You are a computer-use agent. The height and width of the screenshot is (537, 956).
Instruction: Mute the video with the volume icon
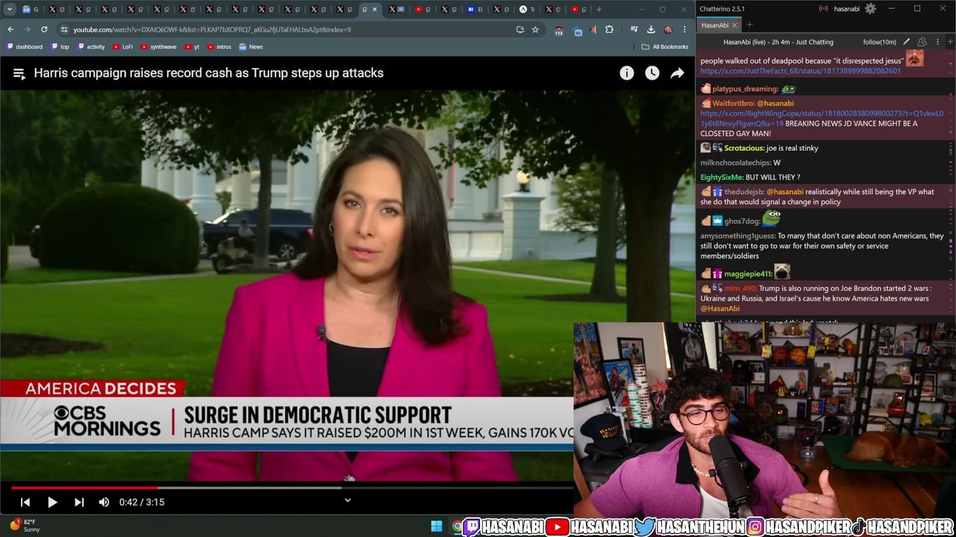coord(103,502)
